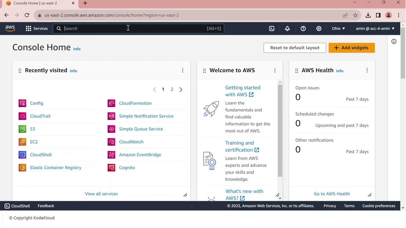Click the CloudShell icon in Recently visited
This screenshot has width=406, height=228.
point(22,155)
